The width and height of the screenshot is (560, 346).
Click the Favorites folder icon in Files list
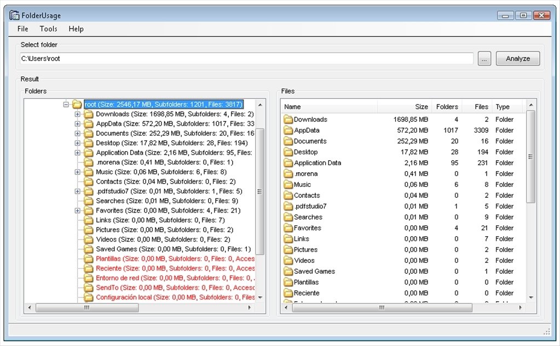(x=288, y=228)
